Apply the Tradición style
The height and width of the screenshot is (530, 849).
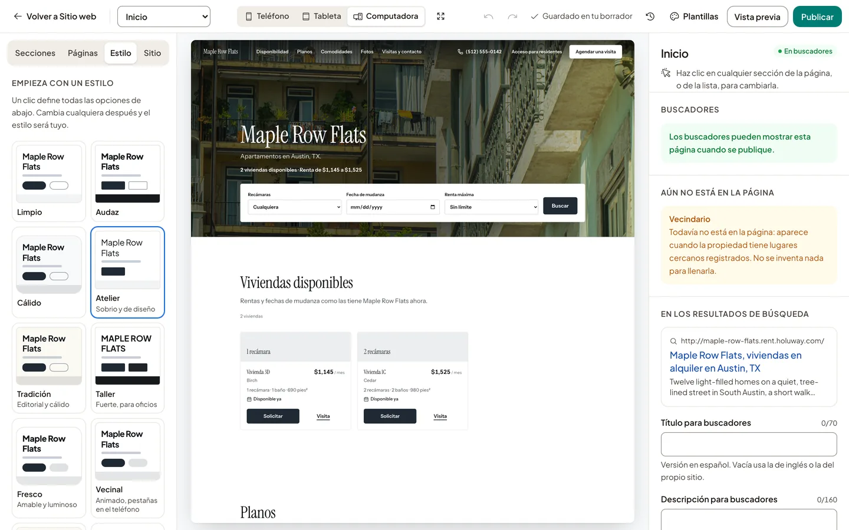(49, 368)
